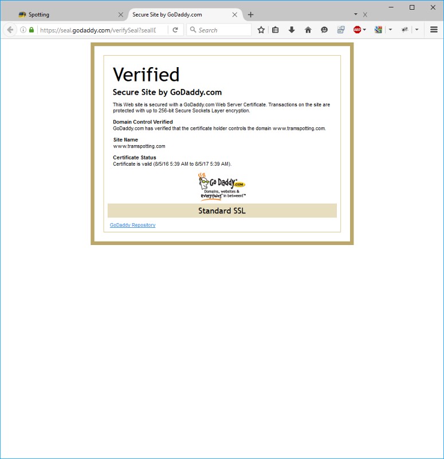The height and width of the screenshot is (459, 444).
Task: Click the 'Secure Site by GoDaddy.com' page subheading
Action: click(x=167, y=92)
